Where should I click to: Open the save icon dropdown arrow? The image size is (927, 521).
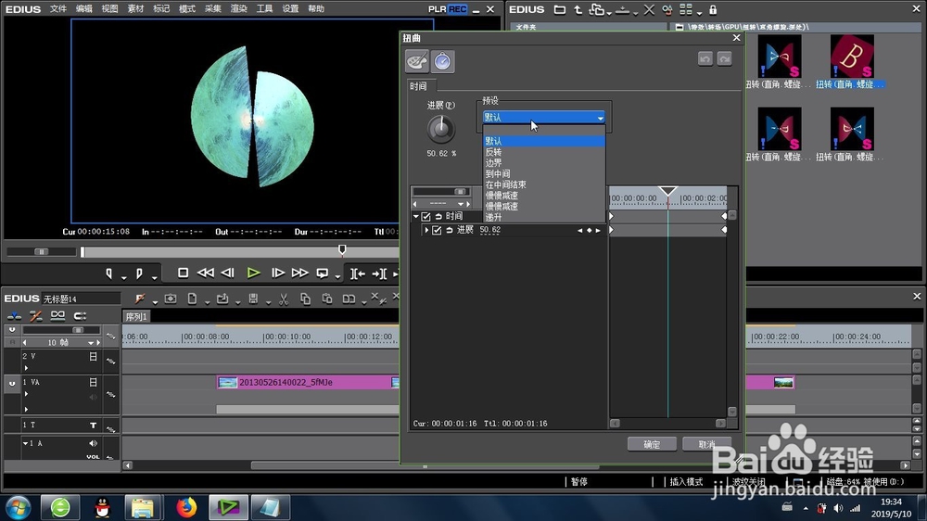pos(268,302)
